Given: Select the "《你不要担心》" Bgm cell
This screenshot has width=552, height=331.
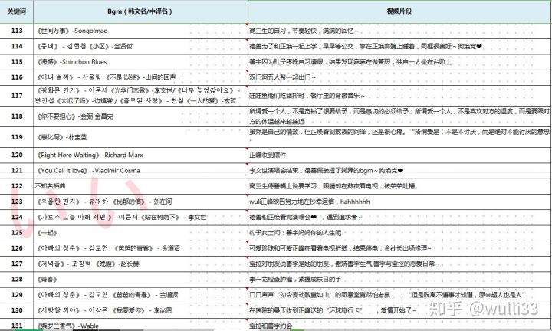Looking at the screenshot, I should 140,116.
